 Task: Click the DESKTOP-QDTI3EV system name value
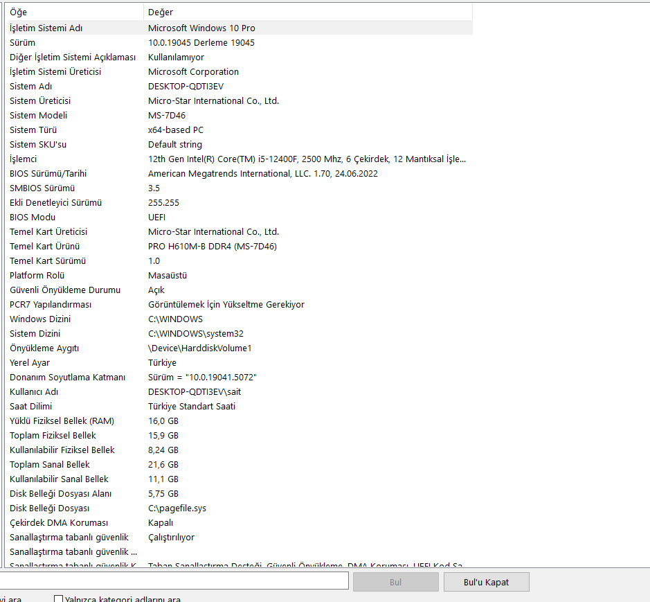[x=186, y=86]
